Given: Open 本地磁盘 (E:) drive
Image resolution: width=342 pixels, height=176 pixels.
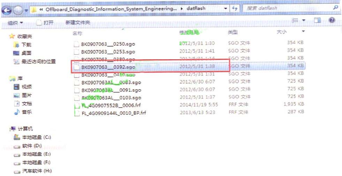Looking at the screenshot, I should (36, 154).
